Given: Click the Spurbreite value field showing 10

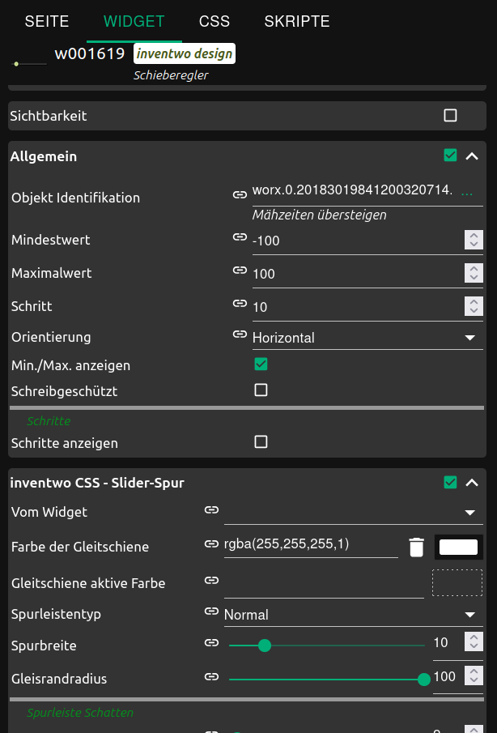Looking at the screenshot, I should (448, 644).
